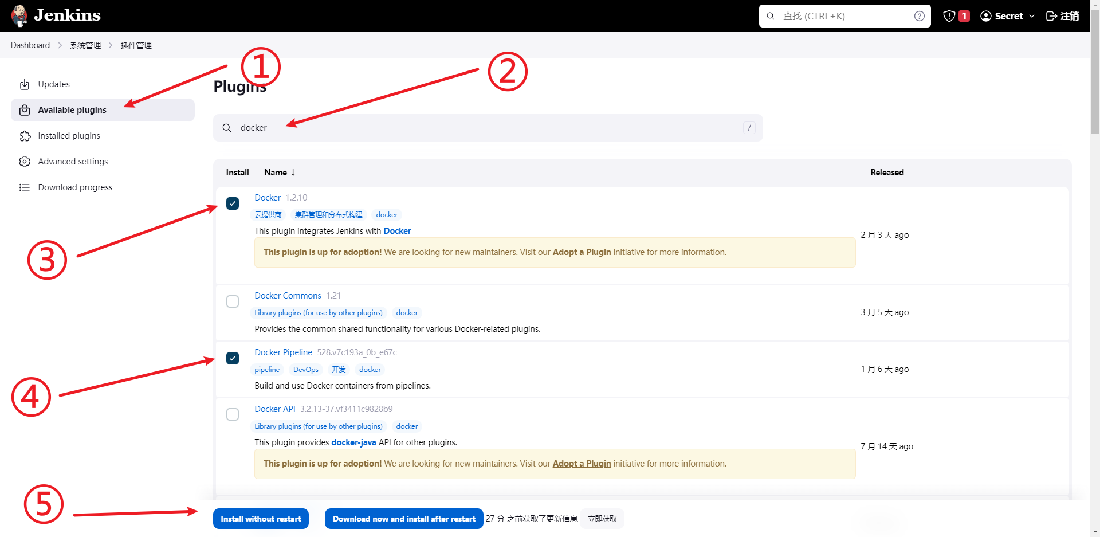Screen dimensions: 1100x537
Task: Click the 云提供商 tag under Docker
Action: click(268, 215)
